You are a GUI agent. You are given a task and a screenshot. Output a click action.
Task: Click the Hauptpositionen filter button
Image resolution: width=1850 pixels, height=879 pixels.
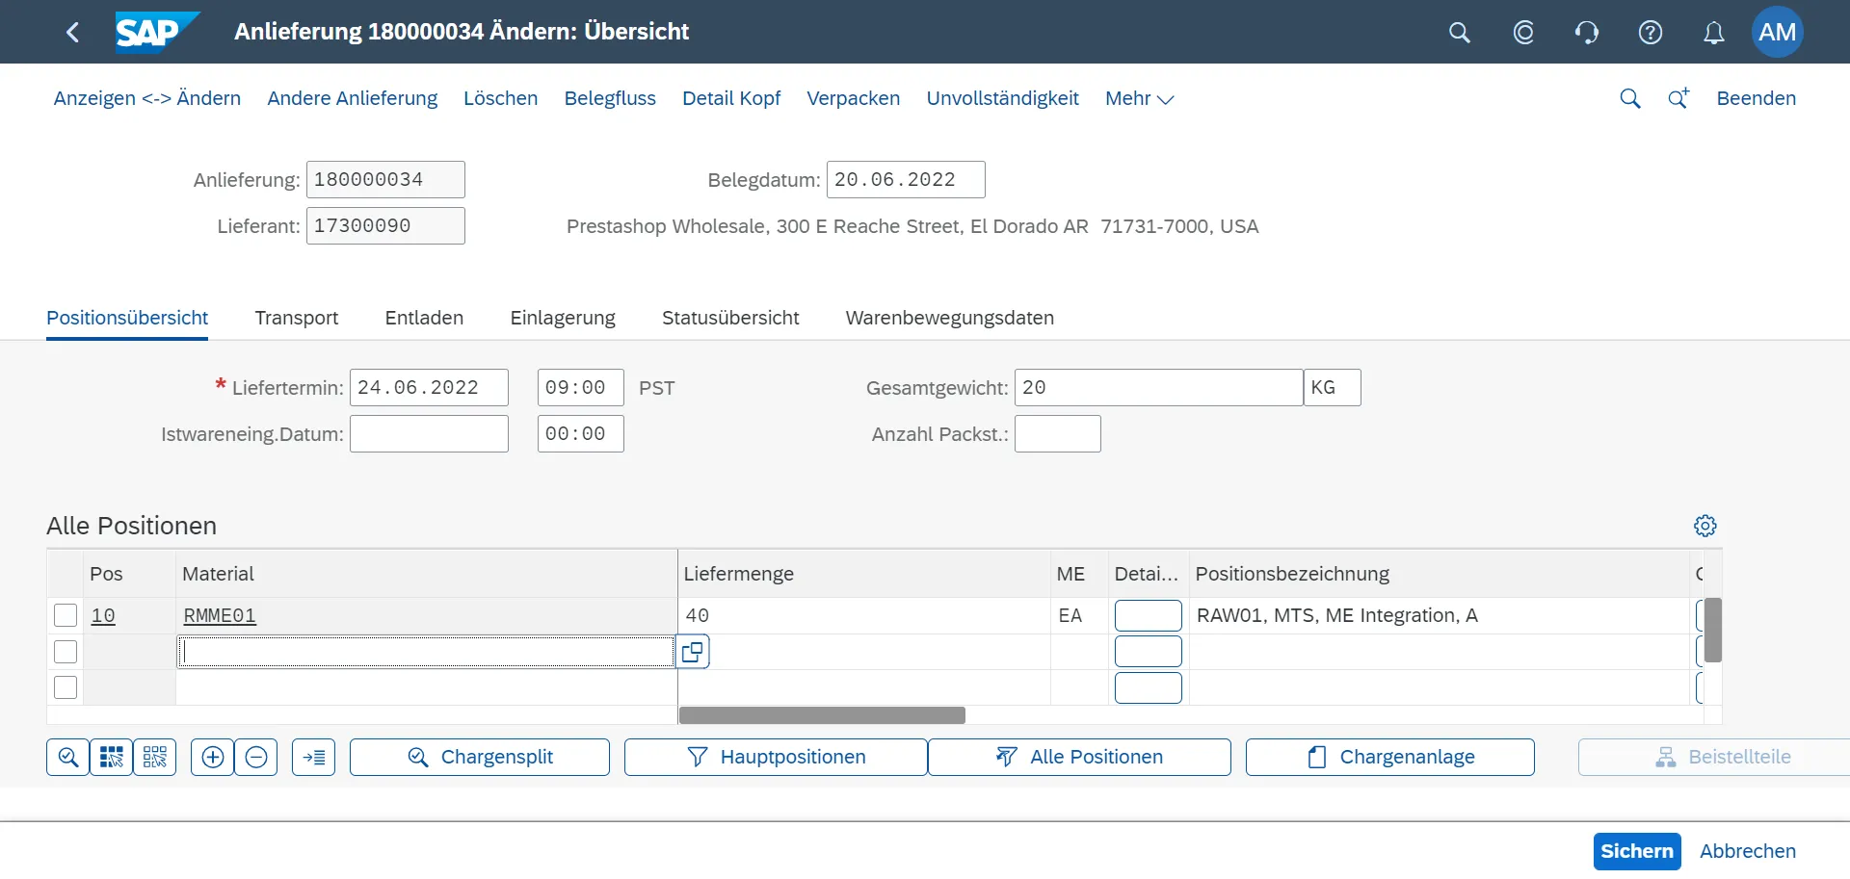(776, 757)
